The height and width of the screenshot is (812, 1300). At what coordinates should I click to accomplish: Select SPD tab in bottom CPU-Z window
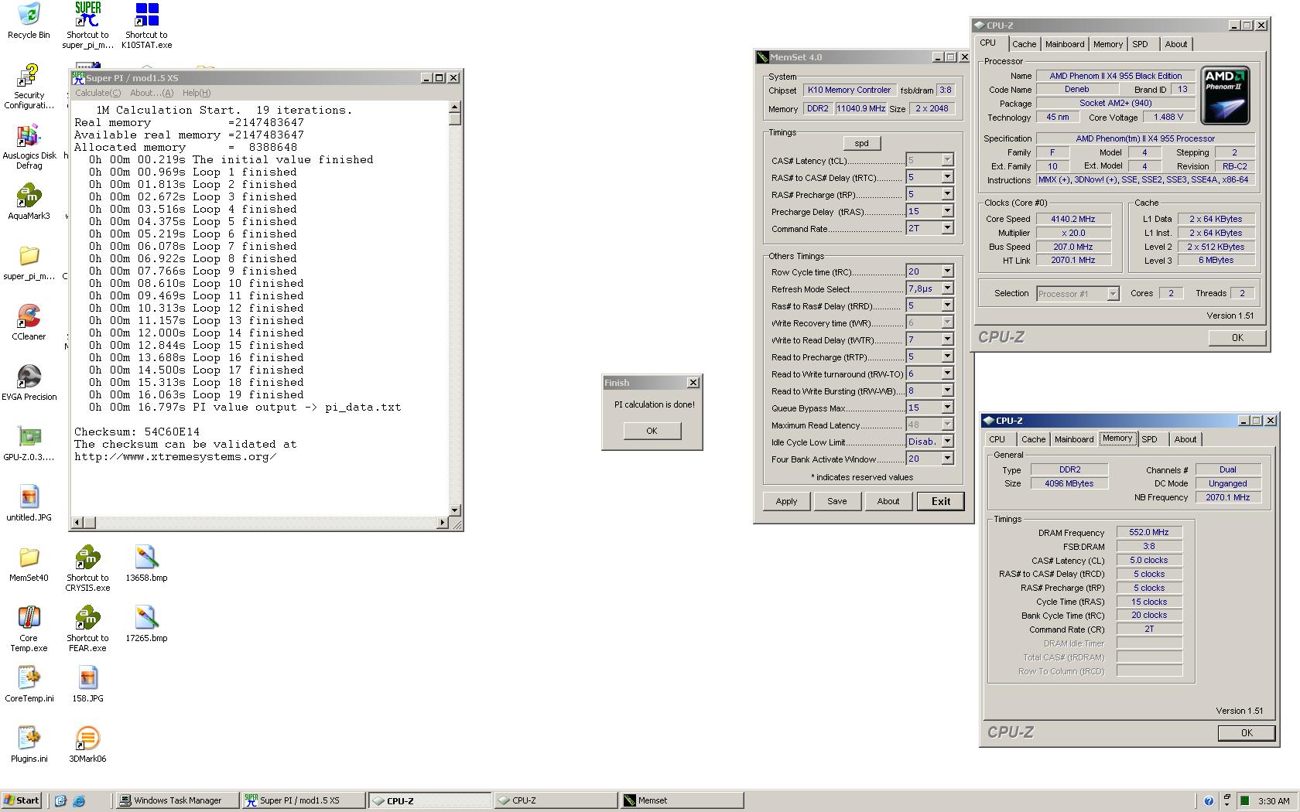(1149, 439)
